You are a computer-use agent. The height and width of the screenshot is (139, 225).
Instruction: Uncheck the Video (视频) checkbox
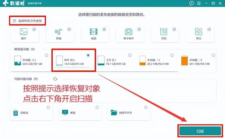[104, 29]
